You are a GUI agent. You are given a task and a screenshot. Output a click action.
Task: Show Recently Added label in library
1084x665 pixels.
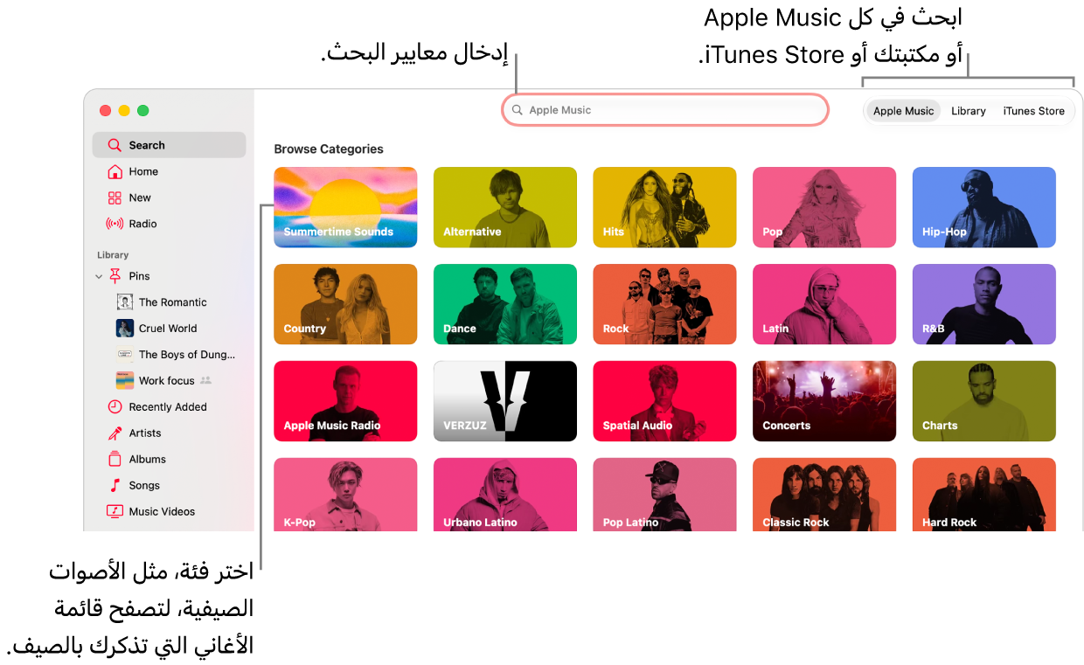[168, 407]
